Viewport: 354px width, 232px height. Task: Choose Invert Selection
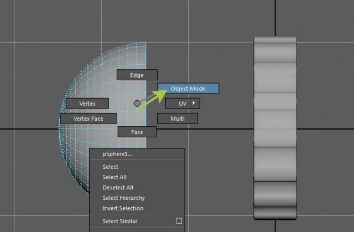click(137, 208)
